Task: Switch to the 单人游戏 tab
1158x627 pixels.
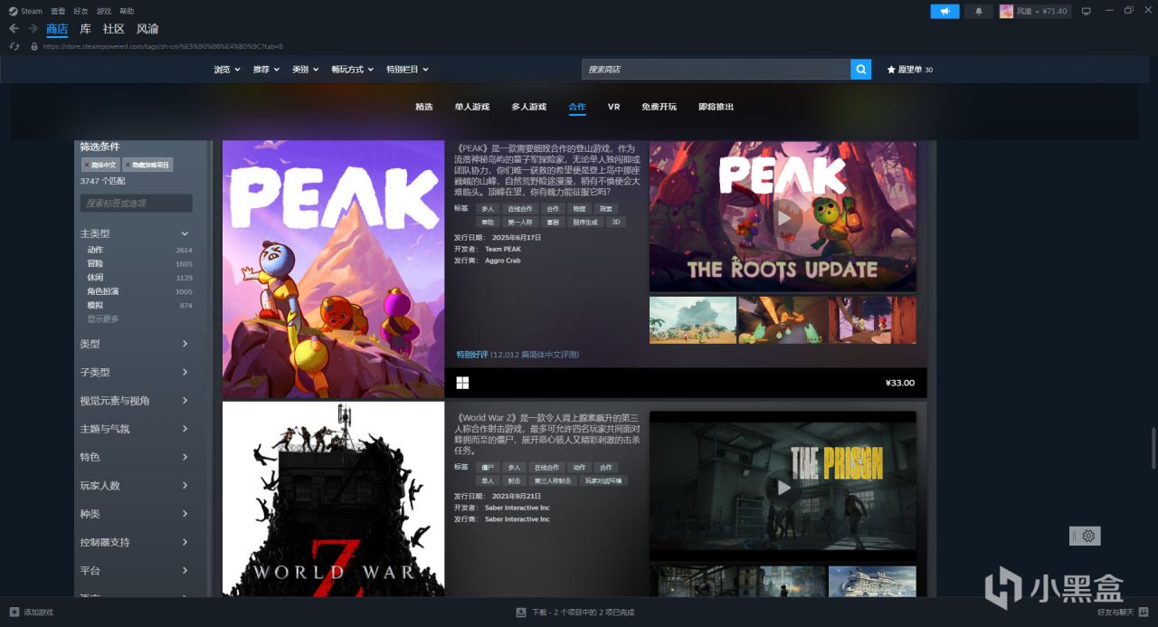Action: [x=472, y=107]
